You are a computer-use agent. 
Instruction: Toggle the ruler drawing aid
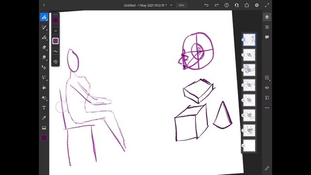pyautogui.click(x=267, y=168)
